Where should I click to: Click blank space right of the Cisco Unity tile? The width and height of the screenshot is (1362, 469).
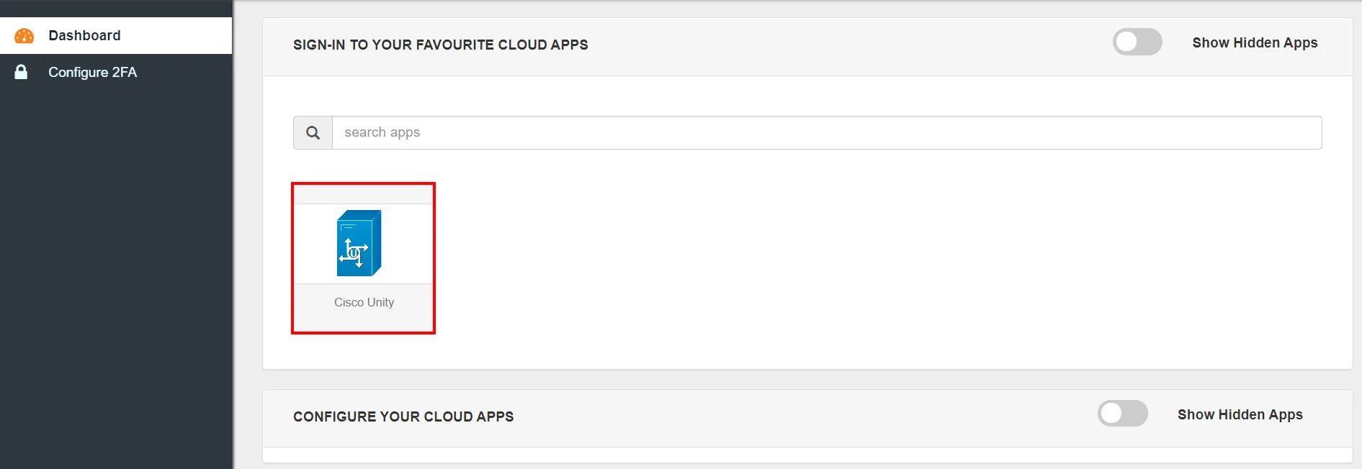(792, 259)
